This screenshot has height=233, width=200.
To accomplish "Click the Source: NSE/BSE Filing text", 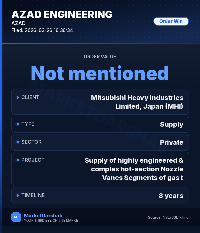I will [168, 217].
